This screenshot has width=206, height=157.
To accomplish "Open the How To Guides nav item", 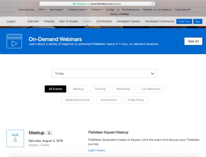I will [69, 21].
